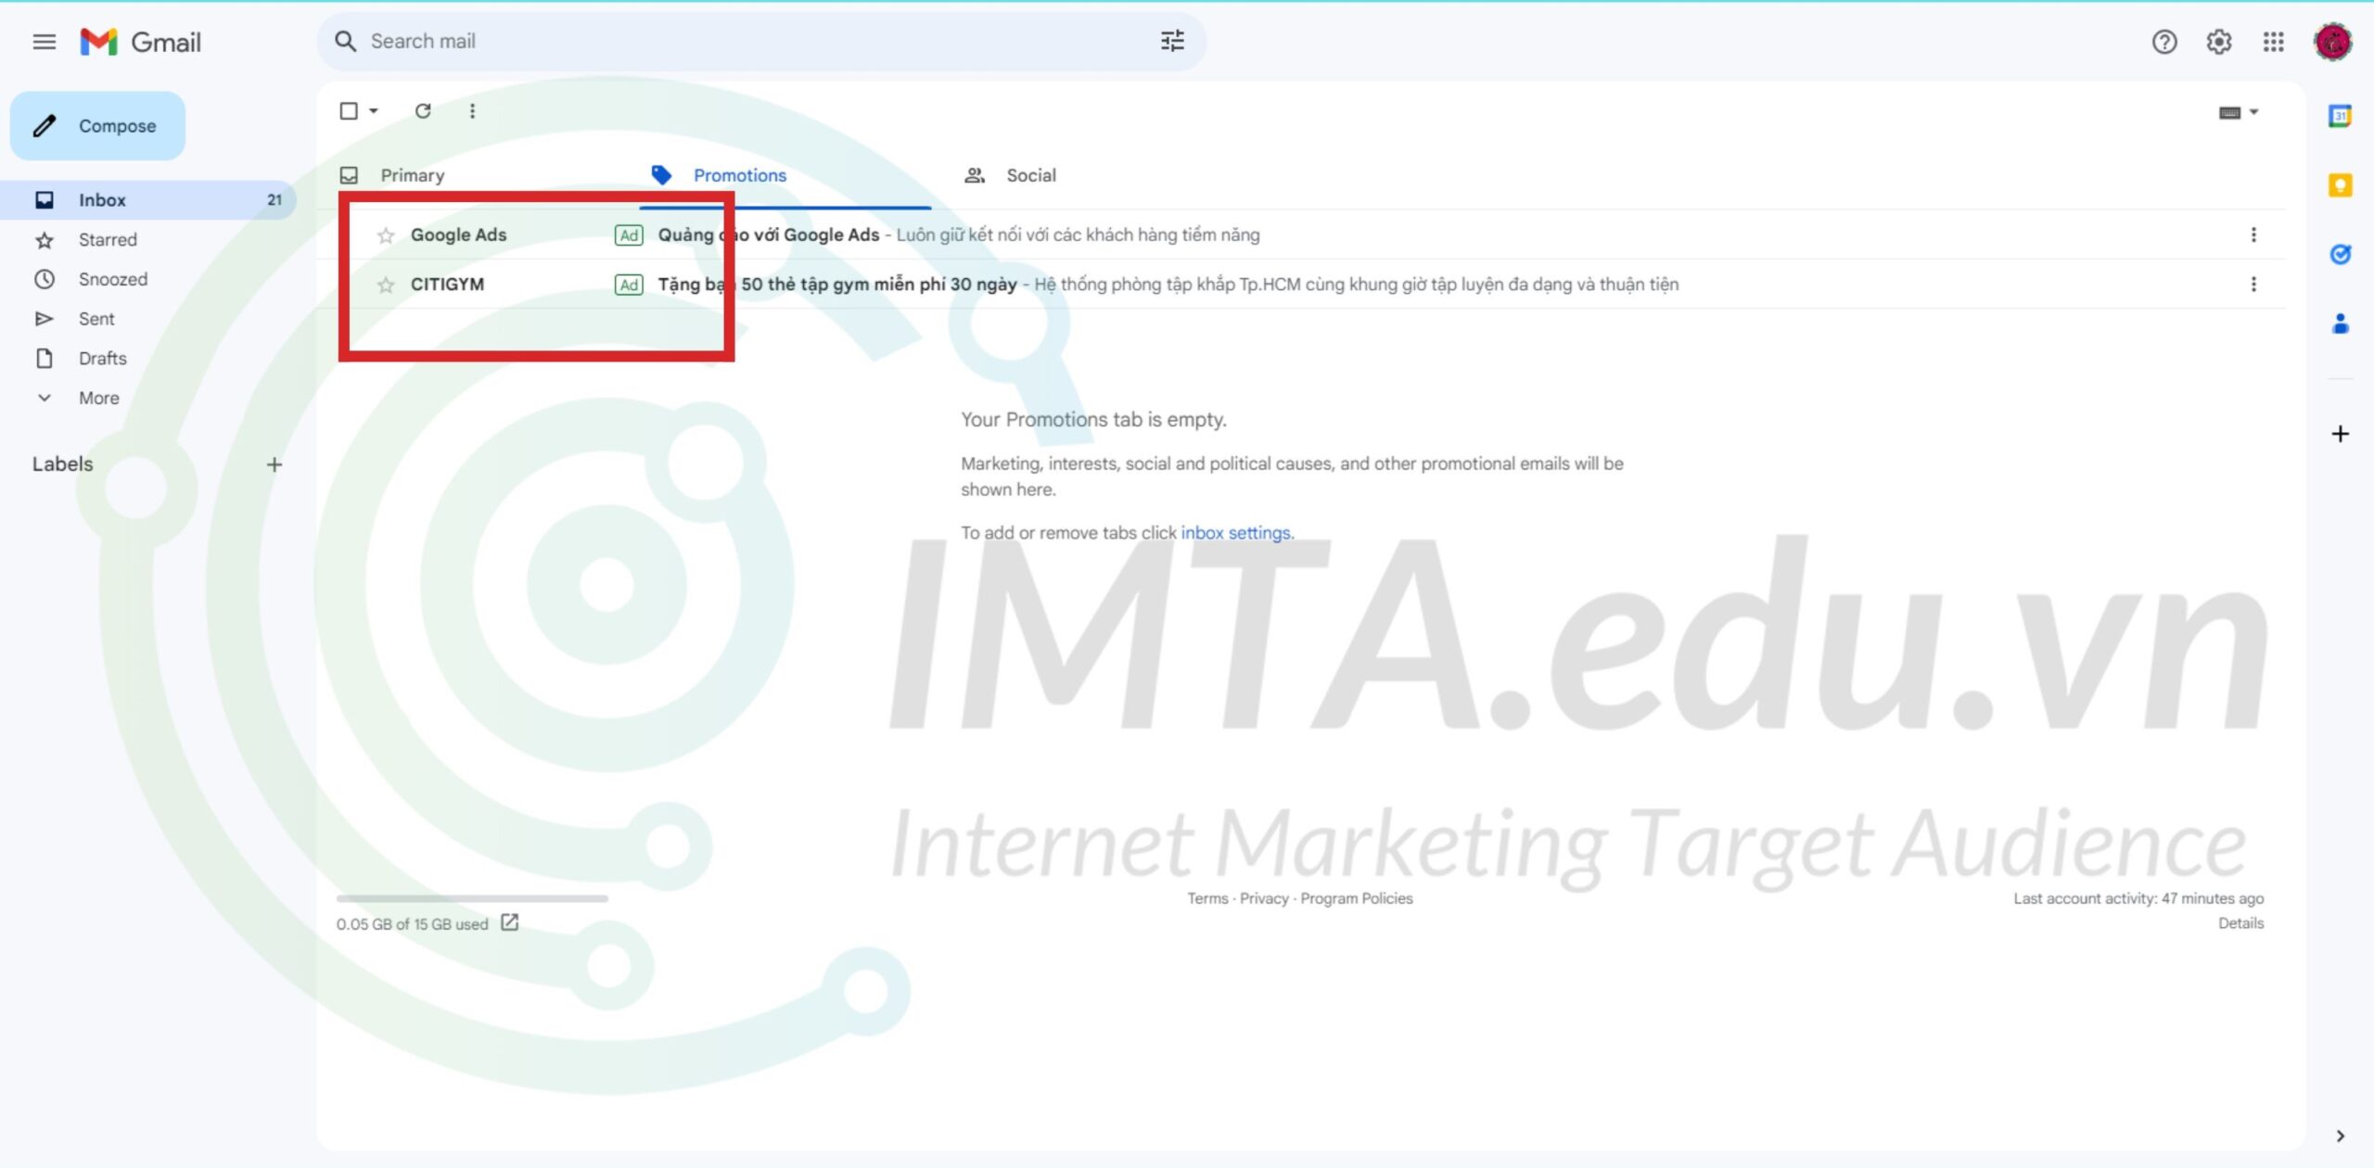Image resolution: width=2374 pixels, height=1168 pixels.
Task: Click the inbox settings link
Action: [x=1235, y=533]
